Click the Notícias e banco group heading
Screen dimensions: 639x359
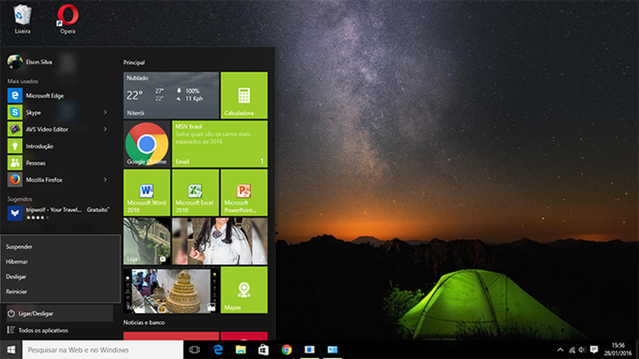click(x=144, y=323)
